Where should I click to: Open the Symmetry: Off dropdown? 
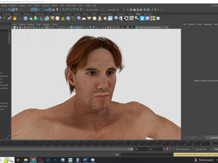tap(114, 10)
